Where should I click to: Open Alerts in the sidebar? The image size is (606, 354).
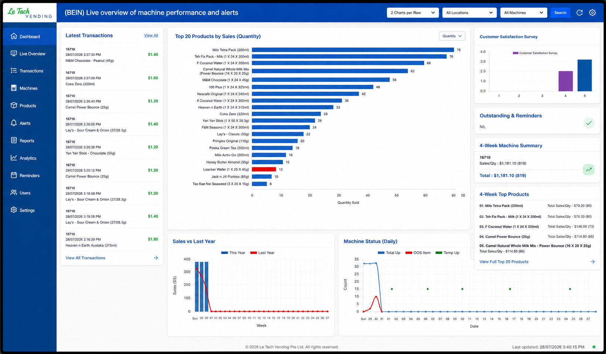[x=30, y=123]
